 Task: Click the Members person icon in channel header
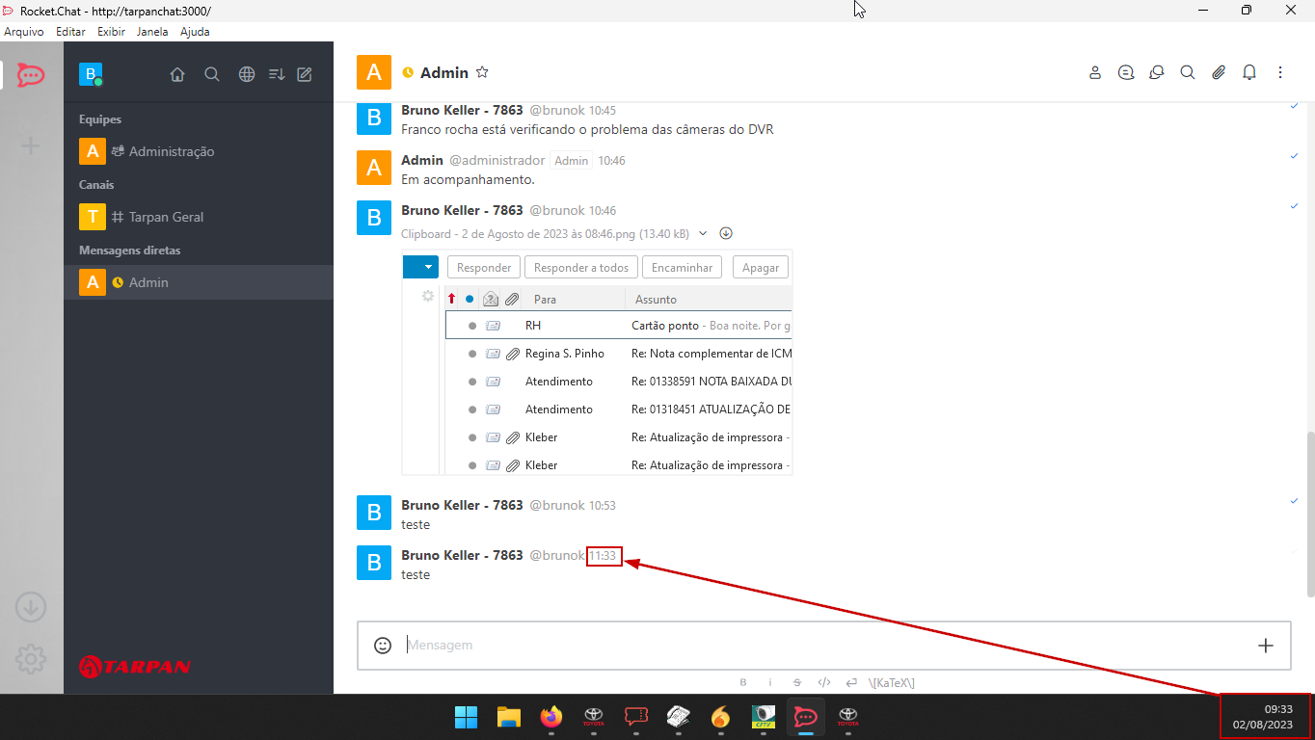click(x=1095, y=72)
